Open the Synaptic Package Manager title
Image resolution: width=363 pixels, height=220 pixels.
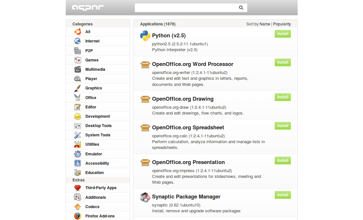pyautogui.click(x=186, y=197)
